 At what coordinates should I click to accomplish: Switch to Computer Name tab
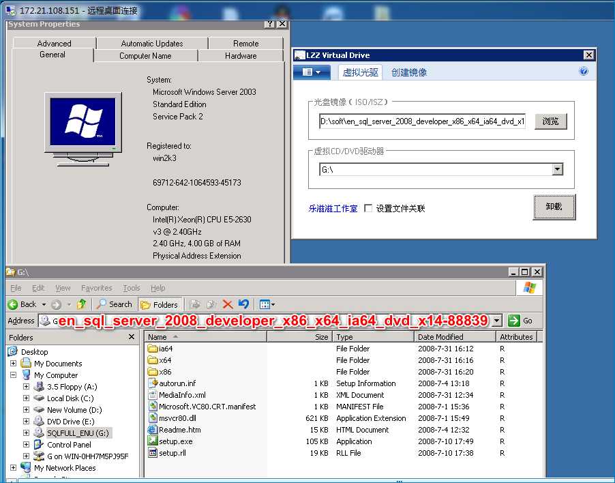coord(145,56)
